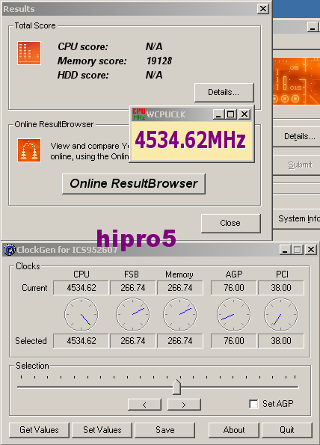Step the selection slider right arrow
The image size is (320, 445).
pos(184,405)
